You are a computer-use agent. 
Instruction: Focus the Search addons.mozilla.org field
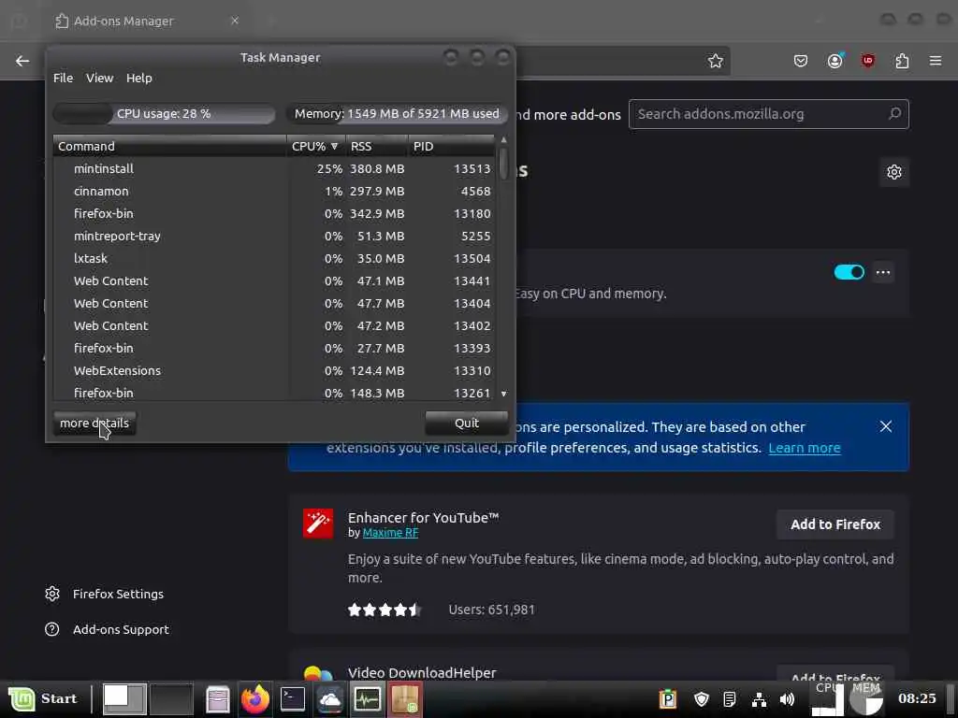[769, 114]
